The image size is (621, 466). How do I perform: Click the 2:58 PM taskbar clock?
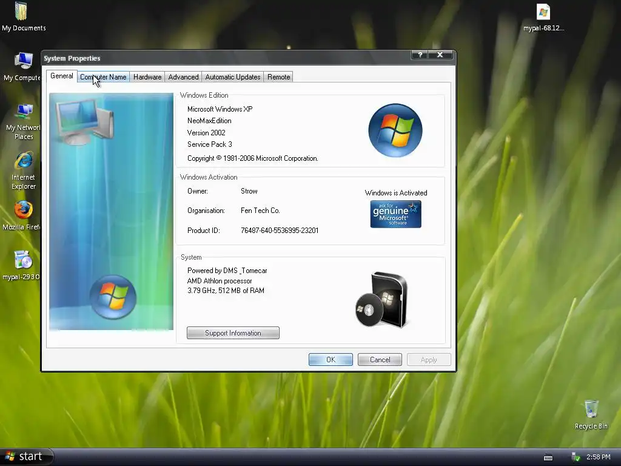pyautogui.click(x=599, y=458)
